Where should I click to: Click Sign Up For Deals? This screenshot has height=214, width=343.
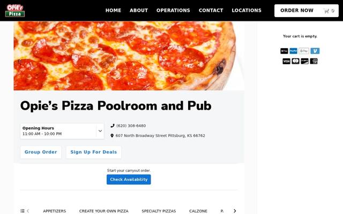pyautogui.click(x=94, y=152)
